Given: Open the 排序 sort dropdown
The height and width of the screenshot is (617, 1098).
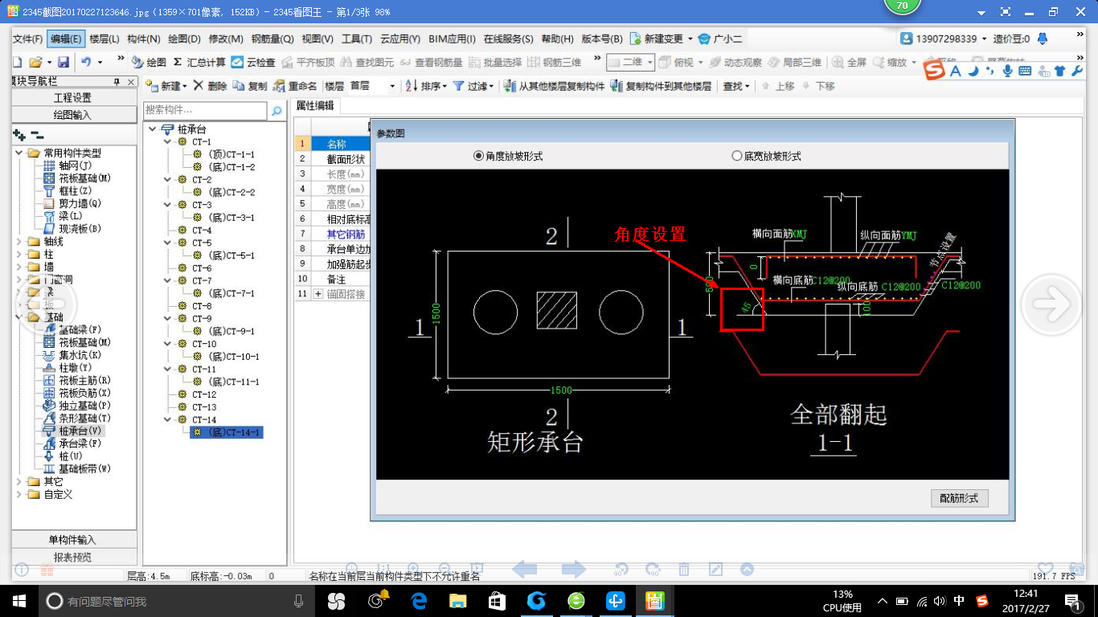Looking at the screenshot, I should (x=426, y=86).
